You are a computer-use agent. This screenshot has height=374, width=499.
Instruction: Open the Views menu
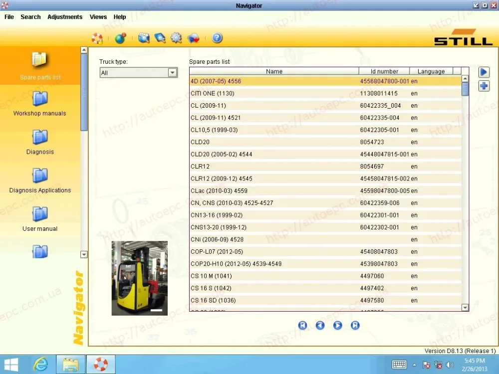pos(98,17)
